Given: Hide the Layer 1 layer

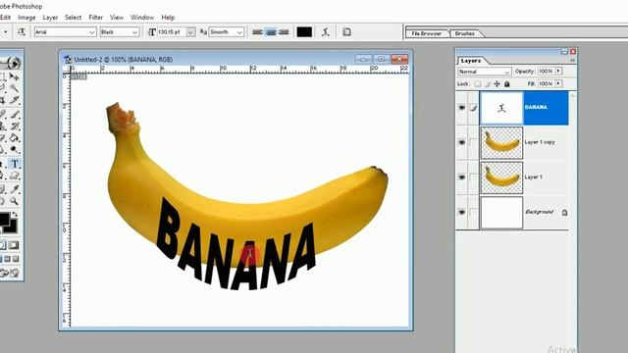Looking at the screenshot, I should click(462, 176).
